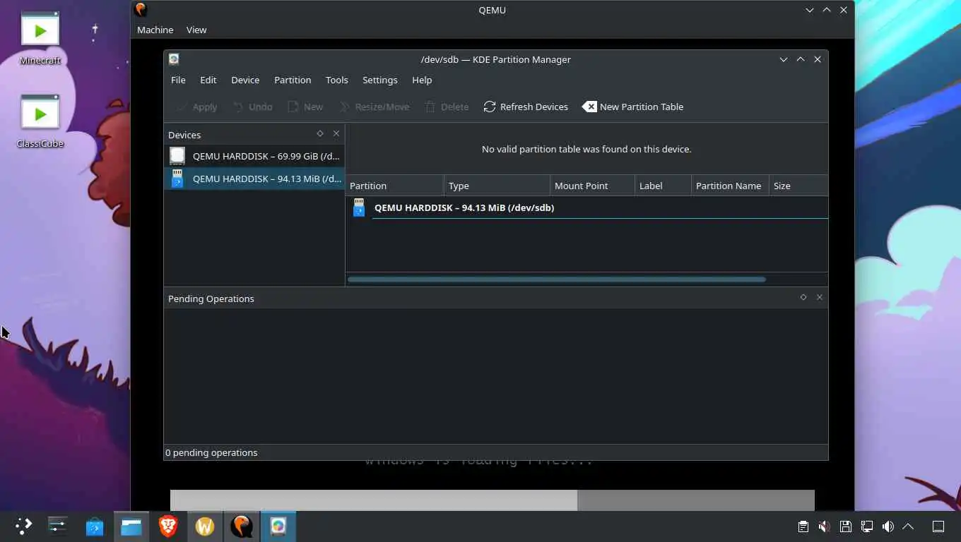Minimize the QEMU window
961x542 pixels.
tap(810, 10)
